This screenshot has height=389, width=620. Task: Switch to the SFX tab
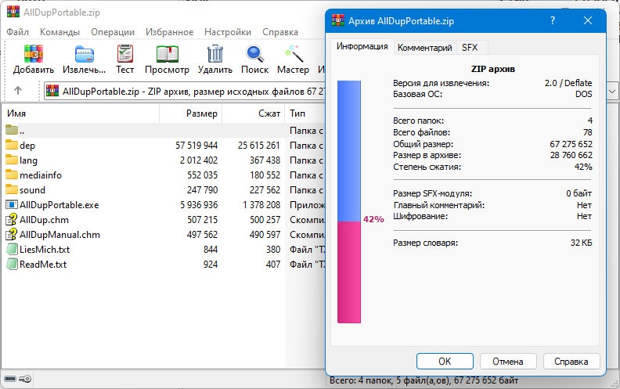(x=470, y=48)
